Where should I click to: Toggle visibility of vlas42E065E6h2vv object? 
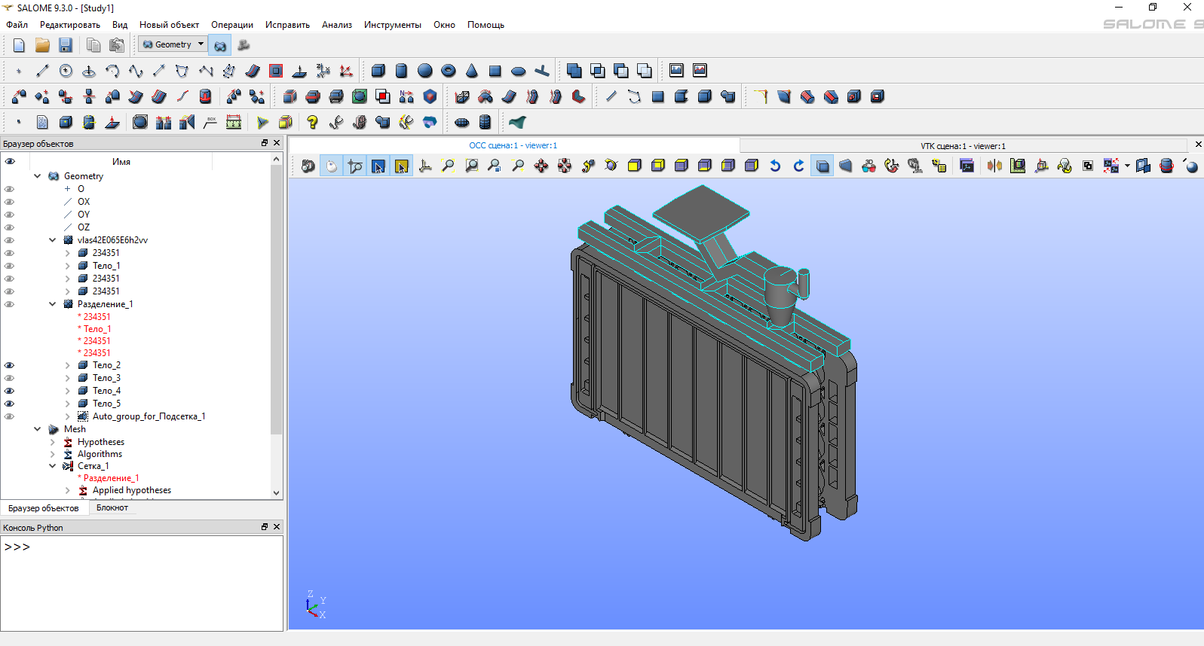coord(10,240)
